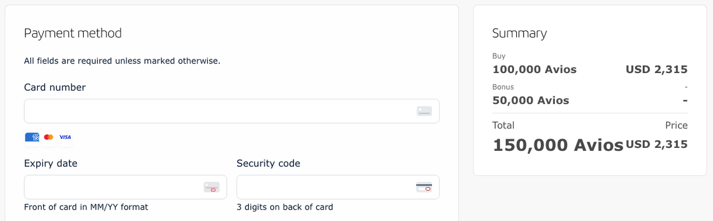This screenshot has width=713, height=221.
Task: Click the 100,000 Avios buy line
Action: point(590,70)
